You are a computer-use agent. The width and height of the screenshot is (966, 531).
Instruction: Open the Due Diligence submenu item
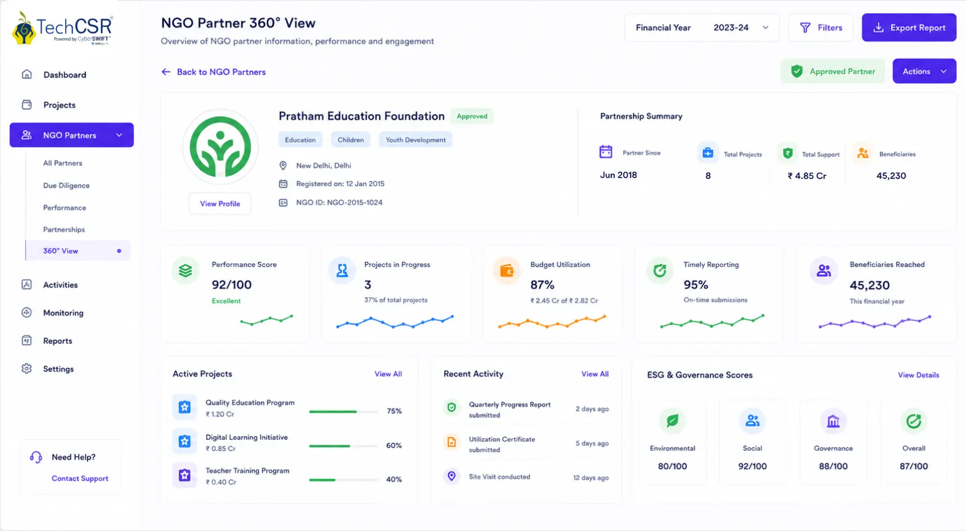coord(66,186)
